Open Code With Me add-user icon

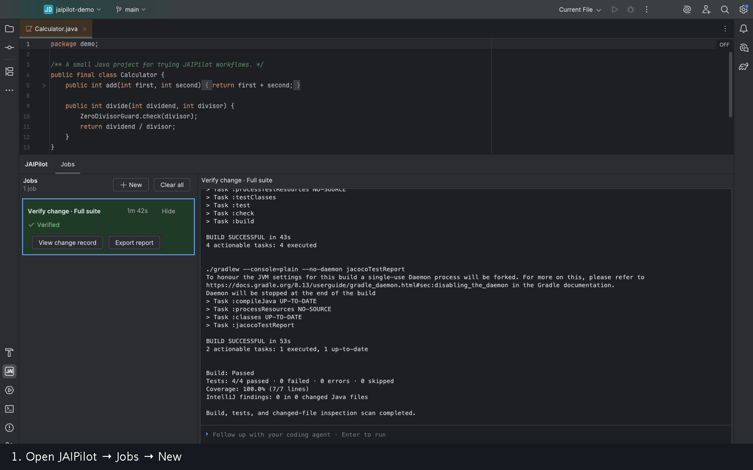(706, 9)
